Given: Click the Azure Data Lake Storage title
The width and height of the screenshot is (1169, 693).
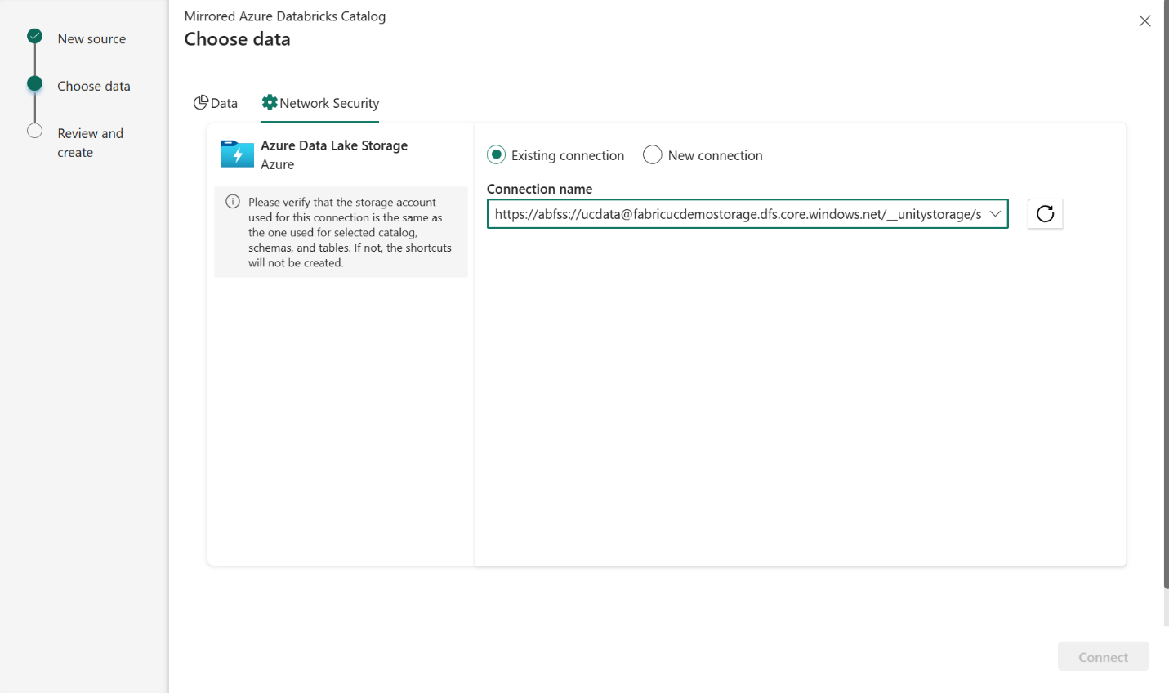Looking at the screenshot, I should click(334, 145).
